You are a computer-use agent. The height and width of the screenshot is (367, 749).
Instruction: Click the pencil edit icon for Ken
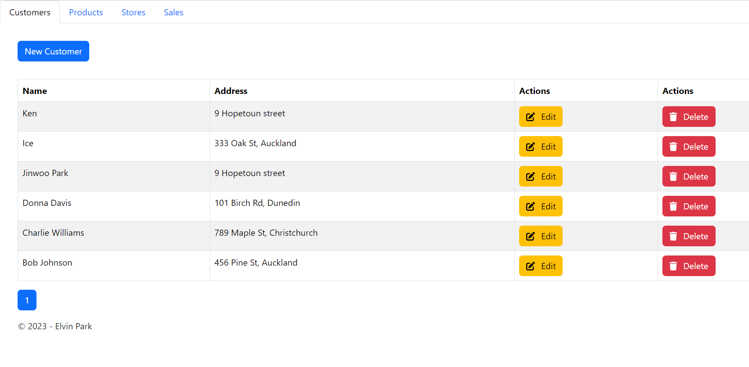click(531, 117)
